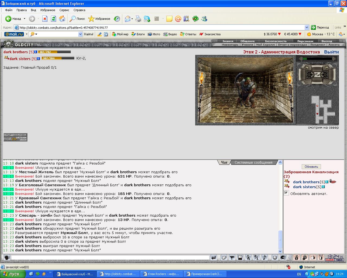This screenshot has height=278, width=347.
Task: Open the 'Сервис' menu in IE
Action: 64,10
